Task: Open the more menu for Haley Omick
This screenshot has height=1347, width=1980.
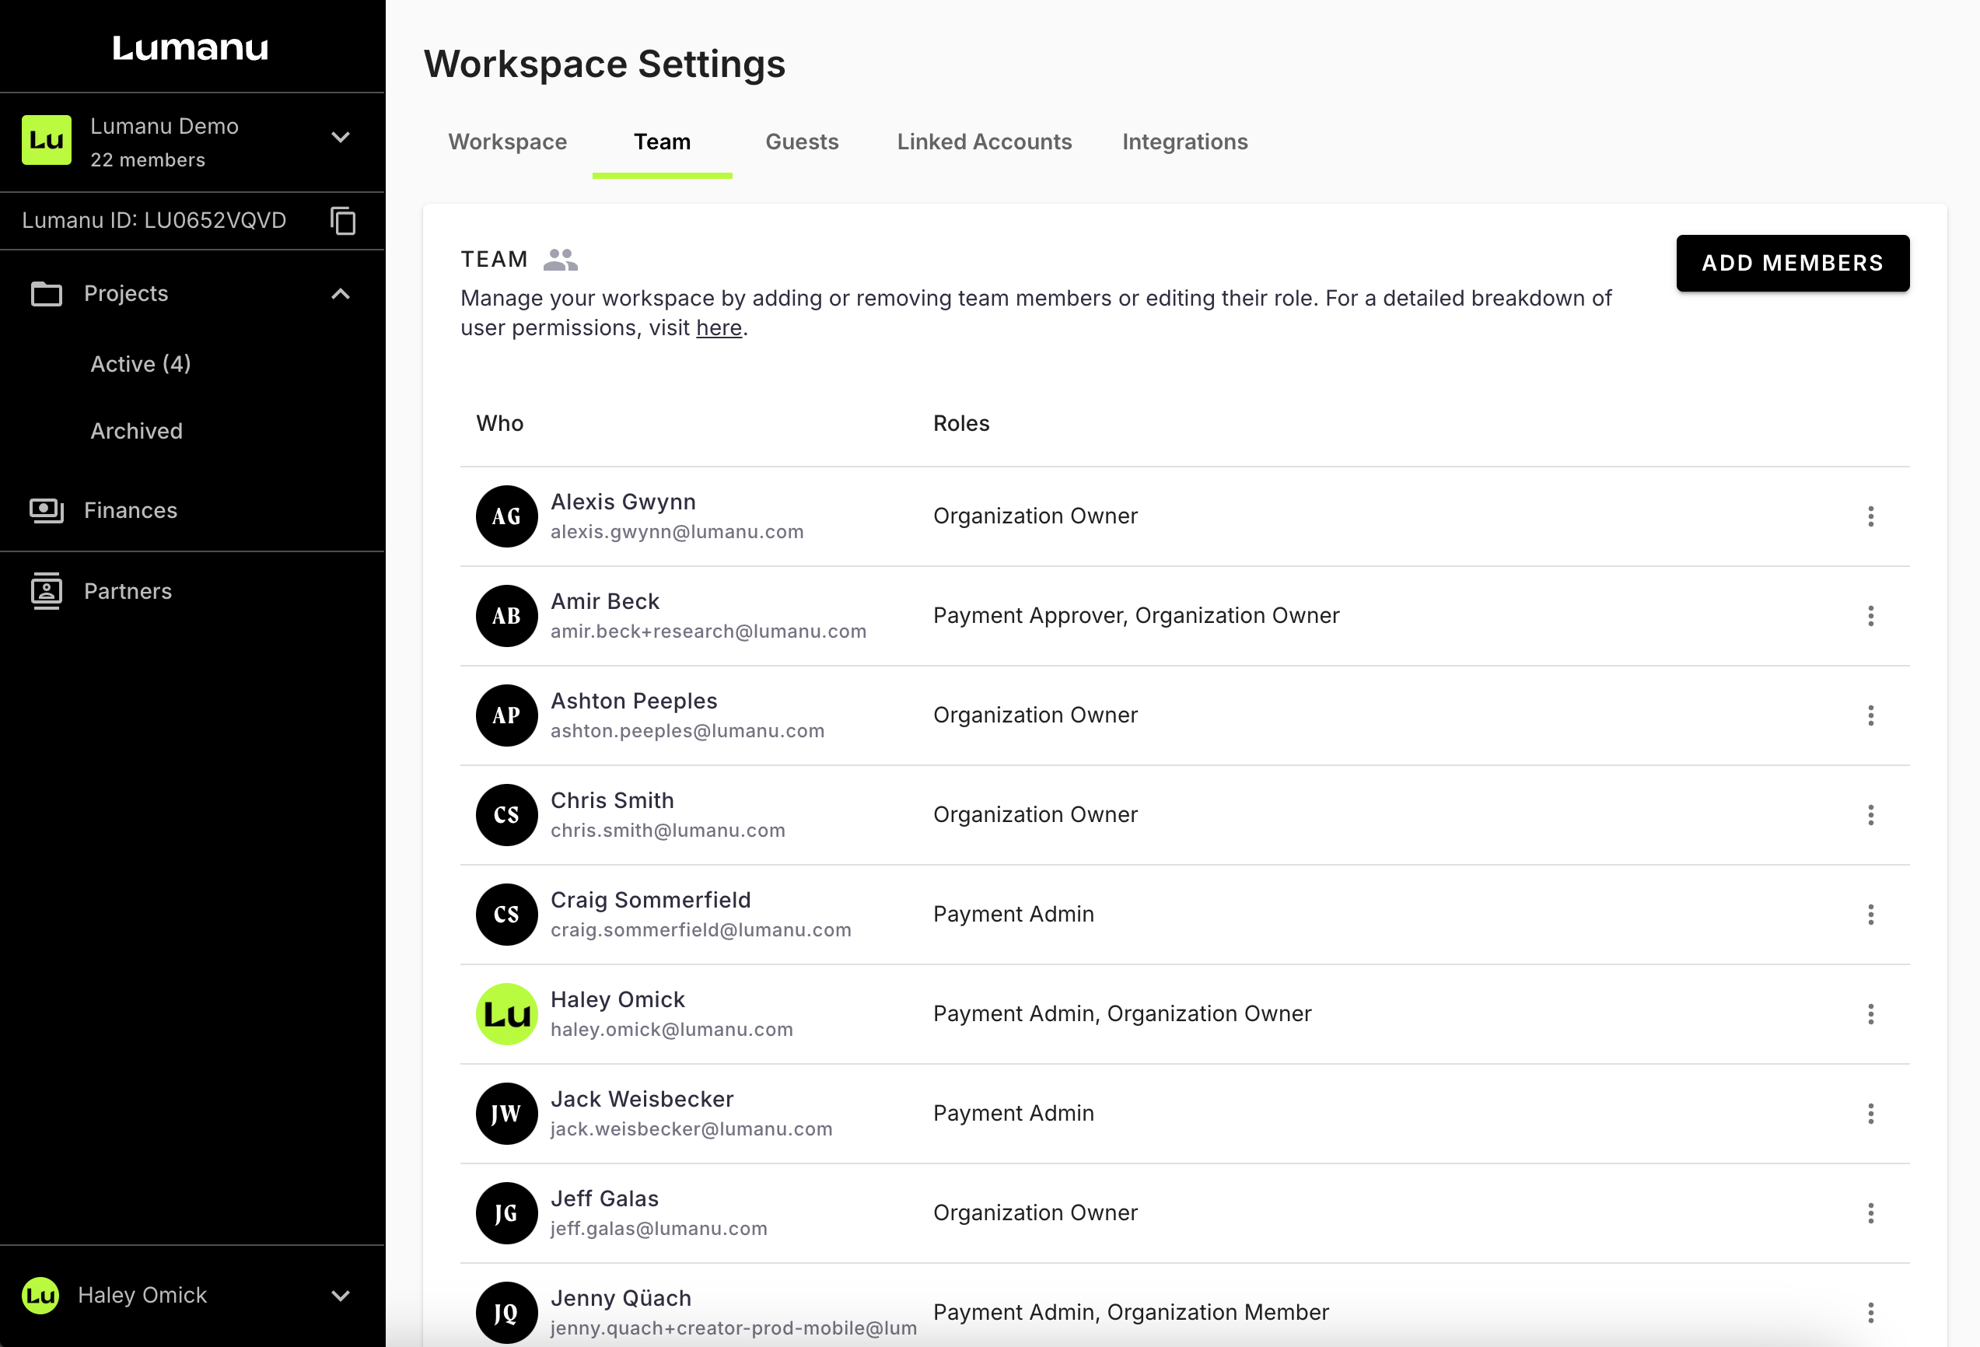Action: 1870,1014
